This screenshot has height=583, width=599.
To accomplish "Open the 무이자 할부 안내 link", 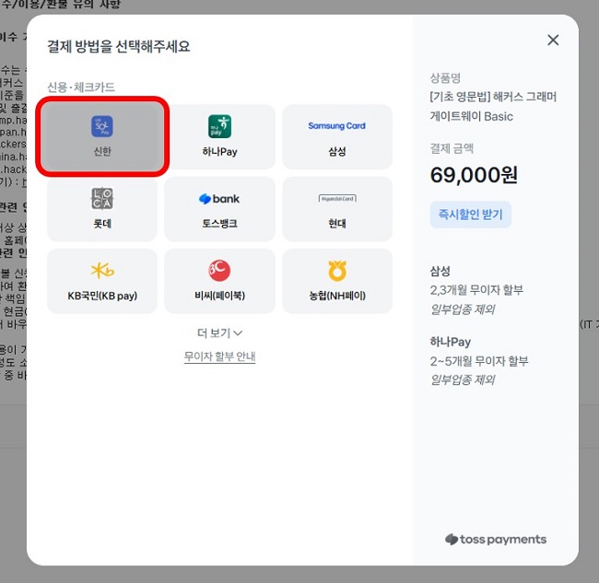I will tap(219, 356).
